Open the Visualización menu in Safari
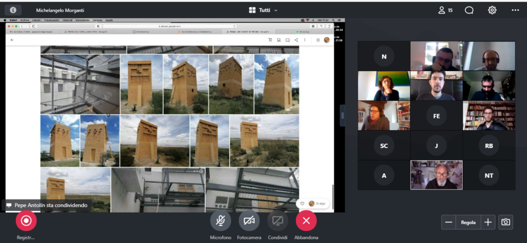Screen dimensions: 527x243 click(52, 20)
